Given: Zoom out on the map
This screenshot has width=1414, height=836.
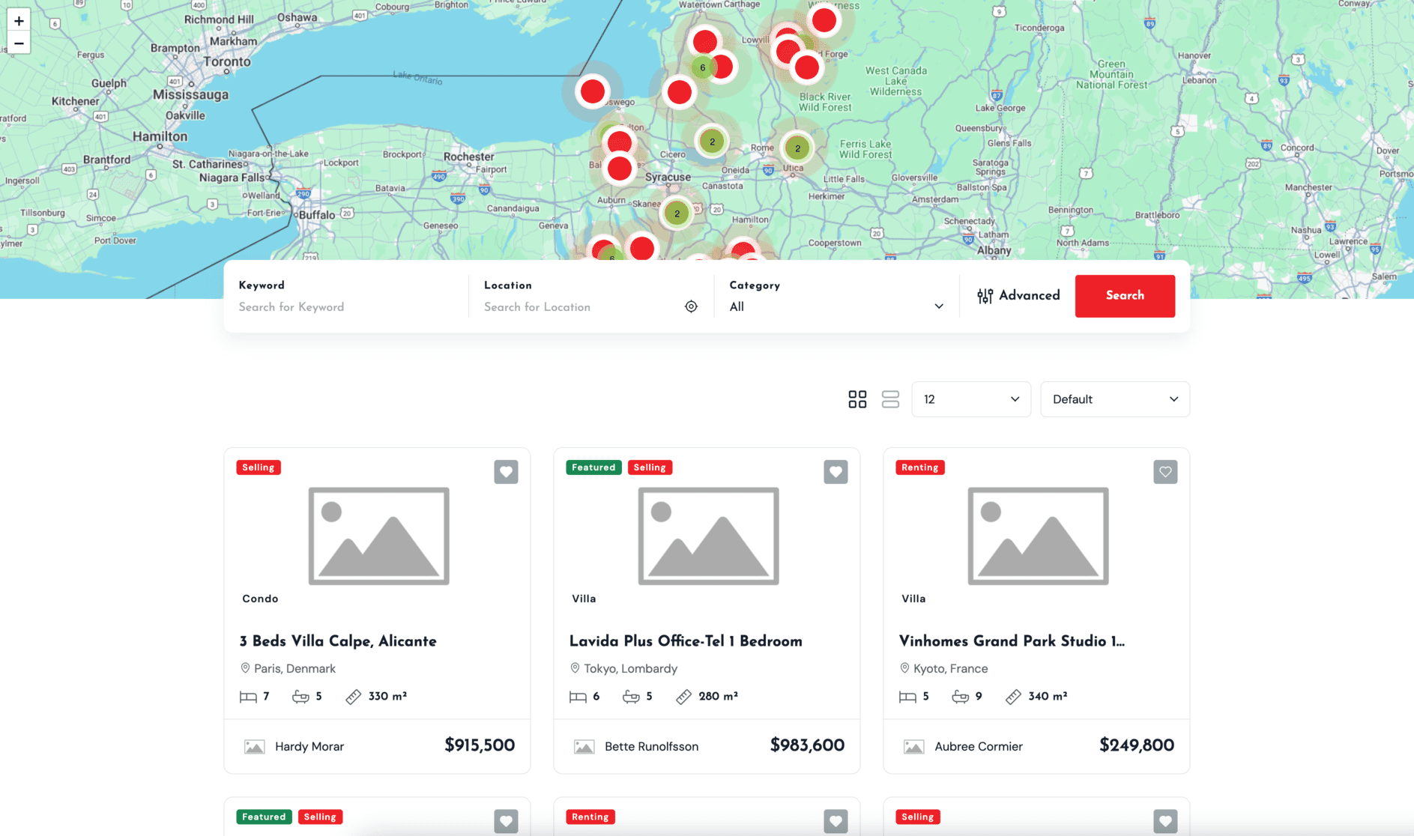Looking at the screenshot, I should [x=19, y=43].
